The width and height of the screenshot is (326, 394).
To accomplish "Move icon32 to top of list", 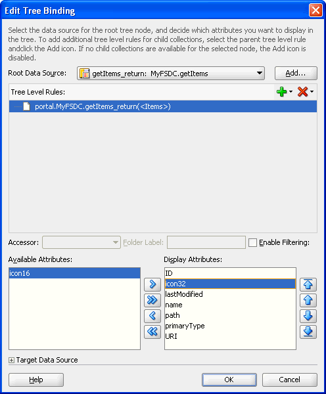I will click(308, 285).
